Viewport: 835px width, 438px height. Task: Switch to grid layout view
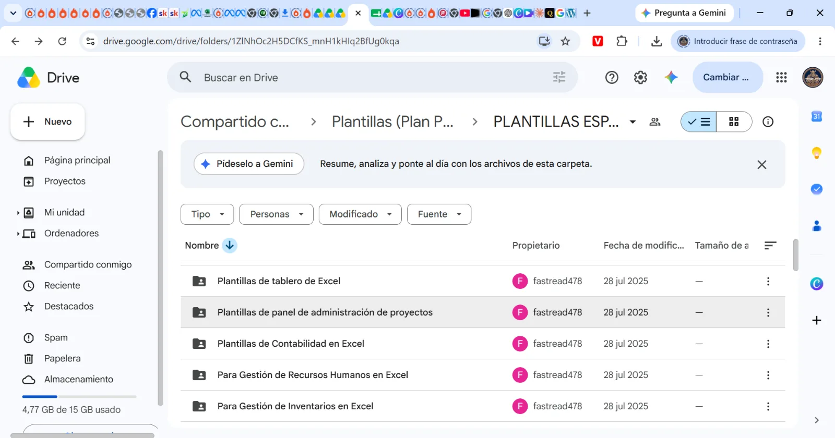pos(734,121)
